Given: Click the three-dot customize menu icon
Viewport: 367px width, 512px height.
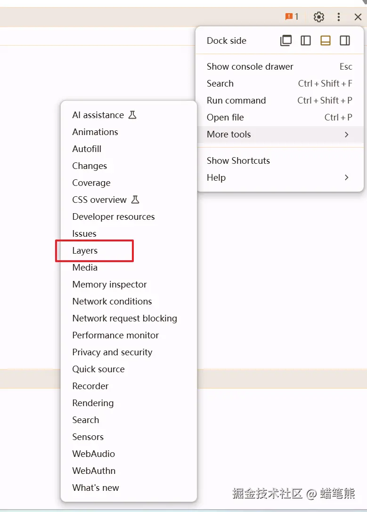Looking at the screenshot, I should [x=339, y=16].
